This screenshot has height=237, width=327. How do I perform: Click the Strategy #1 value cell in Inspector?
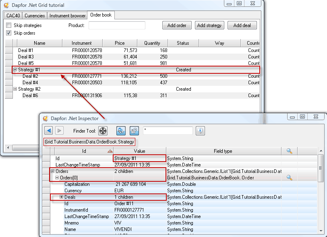(x=139, y=158)
